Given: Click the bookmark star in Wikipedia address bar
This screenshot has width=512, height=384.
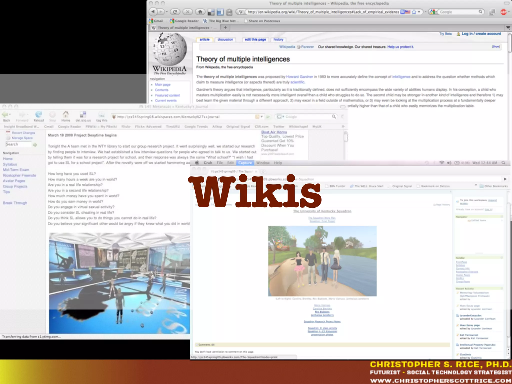Looking at the screenshot, I should coord(414,12).
